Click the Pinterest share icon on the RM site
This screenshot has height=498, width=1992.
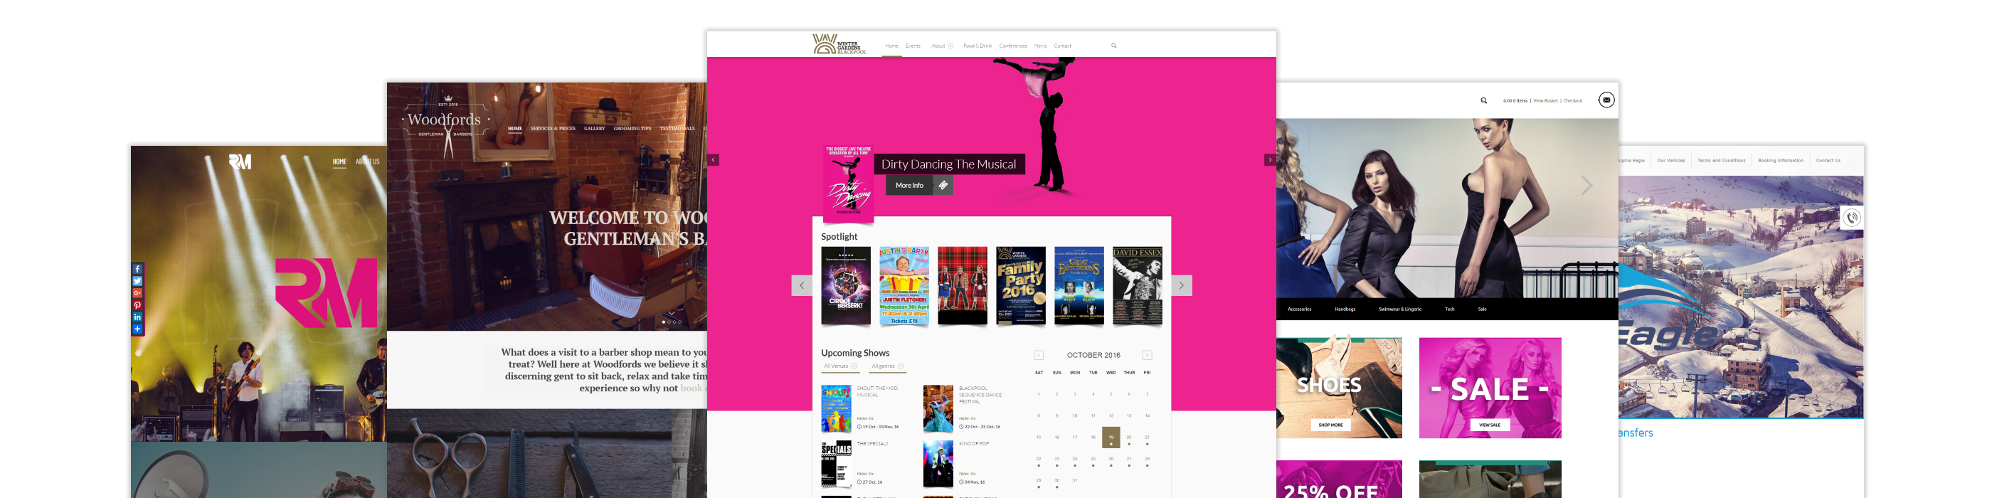click(137, 305)
